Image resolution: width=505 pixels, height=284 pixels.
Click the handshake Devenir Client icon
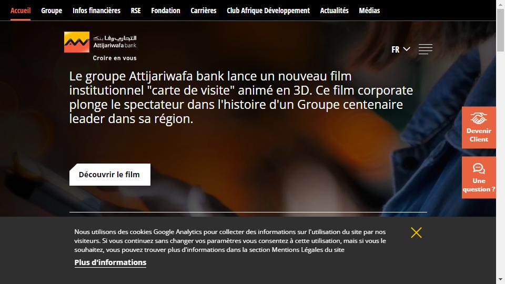(479, 118)
